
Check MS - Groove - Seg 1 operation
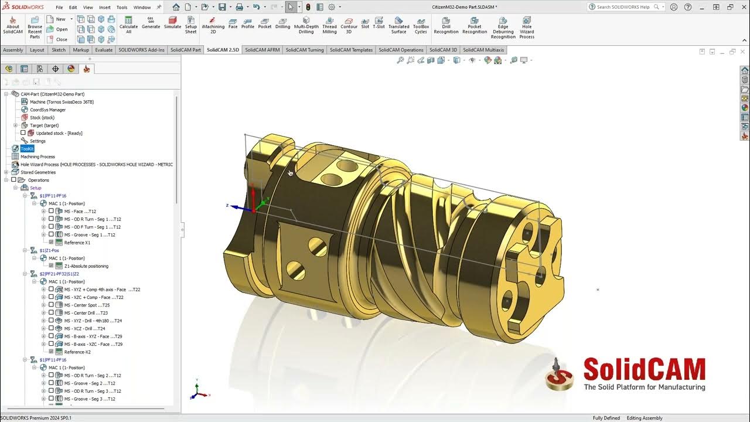(x=51, y=234)
